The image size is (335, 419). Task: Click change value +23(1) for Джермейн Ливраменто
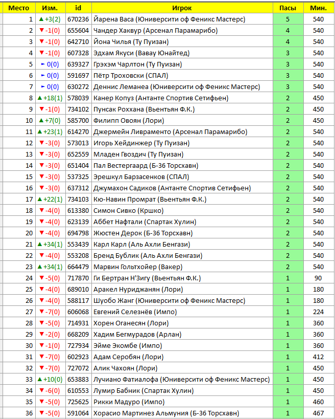pos(50,132)
